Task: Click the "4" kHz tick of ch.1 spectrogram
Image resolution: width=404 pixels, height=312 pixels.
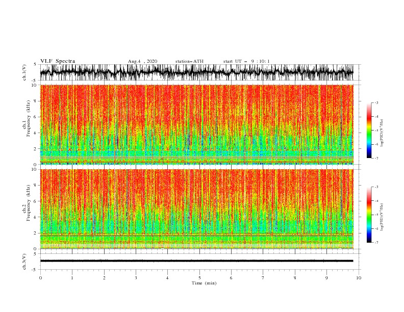Action: tap(35, 133)
